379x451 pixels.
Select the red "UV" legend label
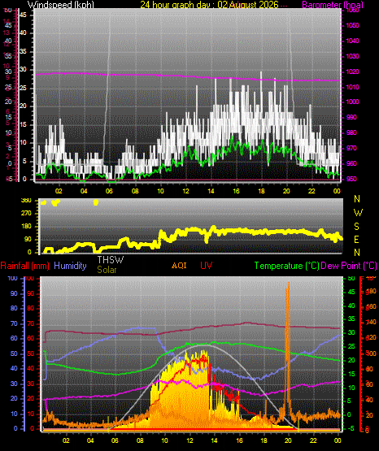point(206,265)
